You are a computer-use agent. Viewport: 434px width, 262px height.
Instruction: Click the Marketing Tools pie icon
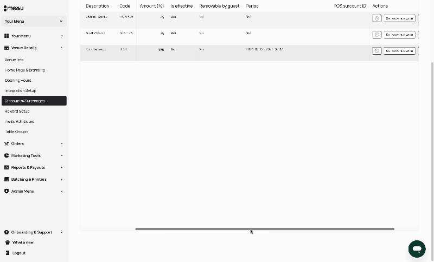[7, 155]
